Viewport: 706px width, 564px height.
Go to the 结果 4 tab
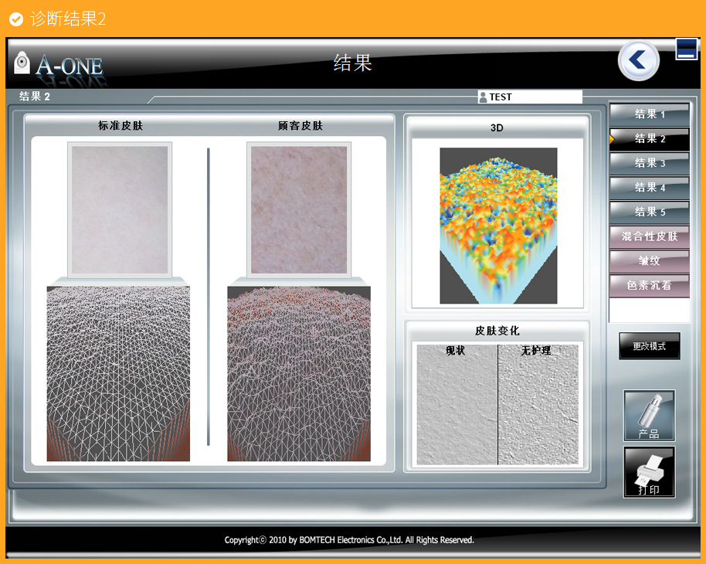coord(650,188)
